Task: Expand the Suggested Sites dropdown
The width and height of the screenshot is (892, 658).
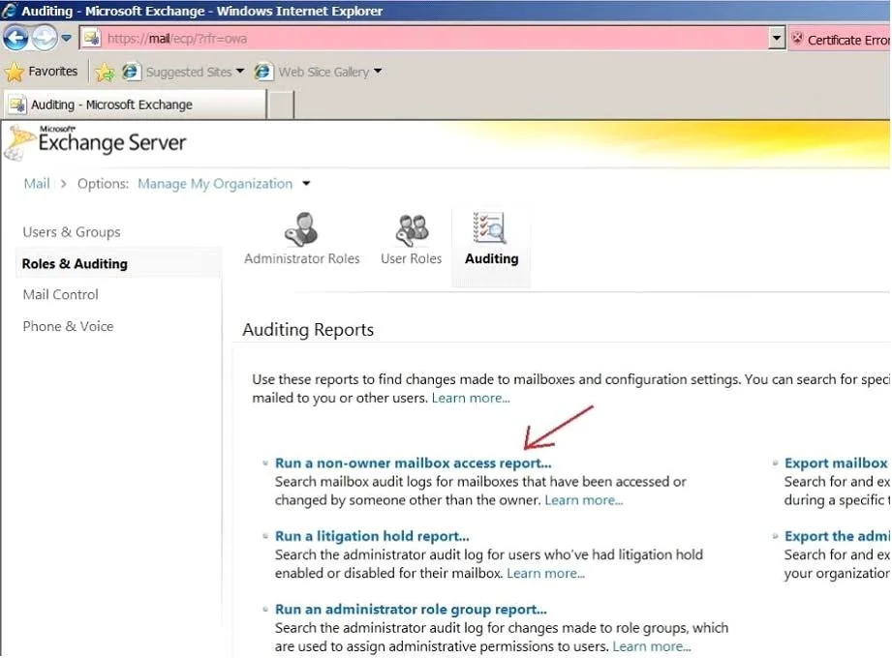Action: click(240, 71)
